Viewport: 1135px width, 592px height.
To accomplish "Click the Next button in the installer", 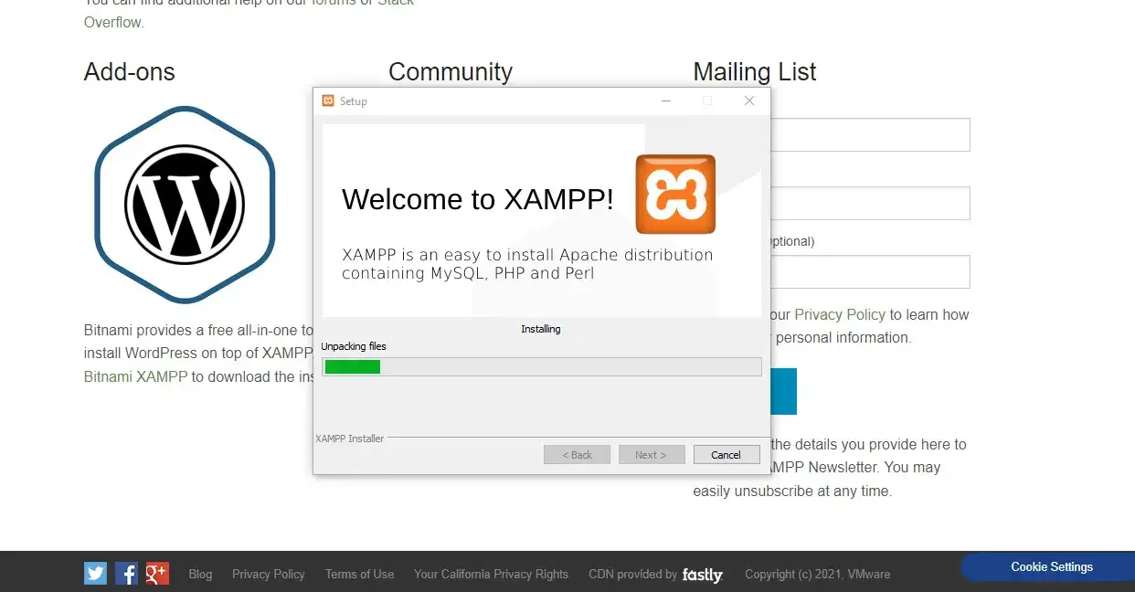I will click(652, 454).
